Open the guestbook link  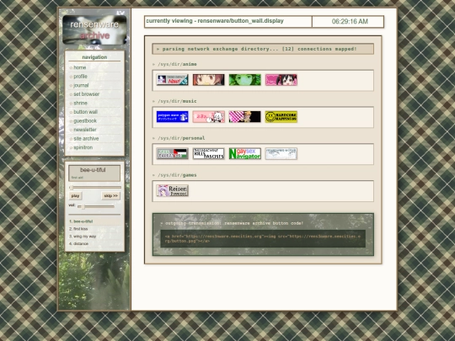click(x=85, y=121)
